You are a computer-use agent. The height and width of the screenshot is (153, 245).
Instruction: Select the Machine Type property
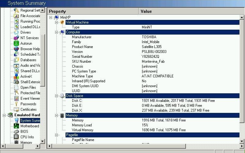pos(82,76)
